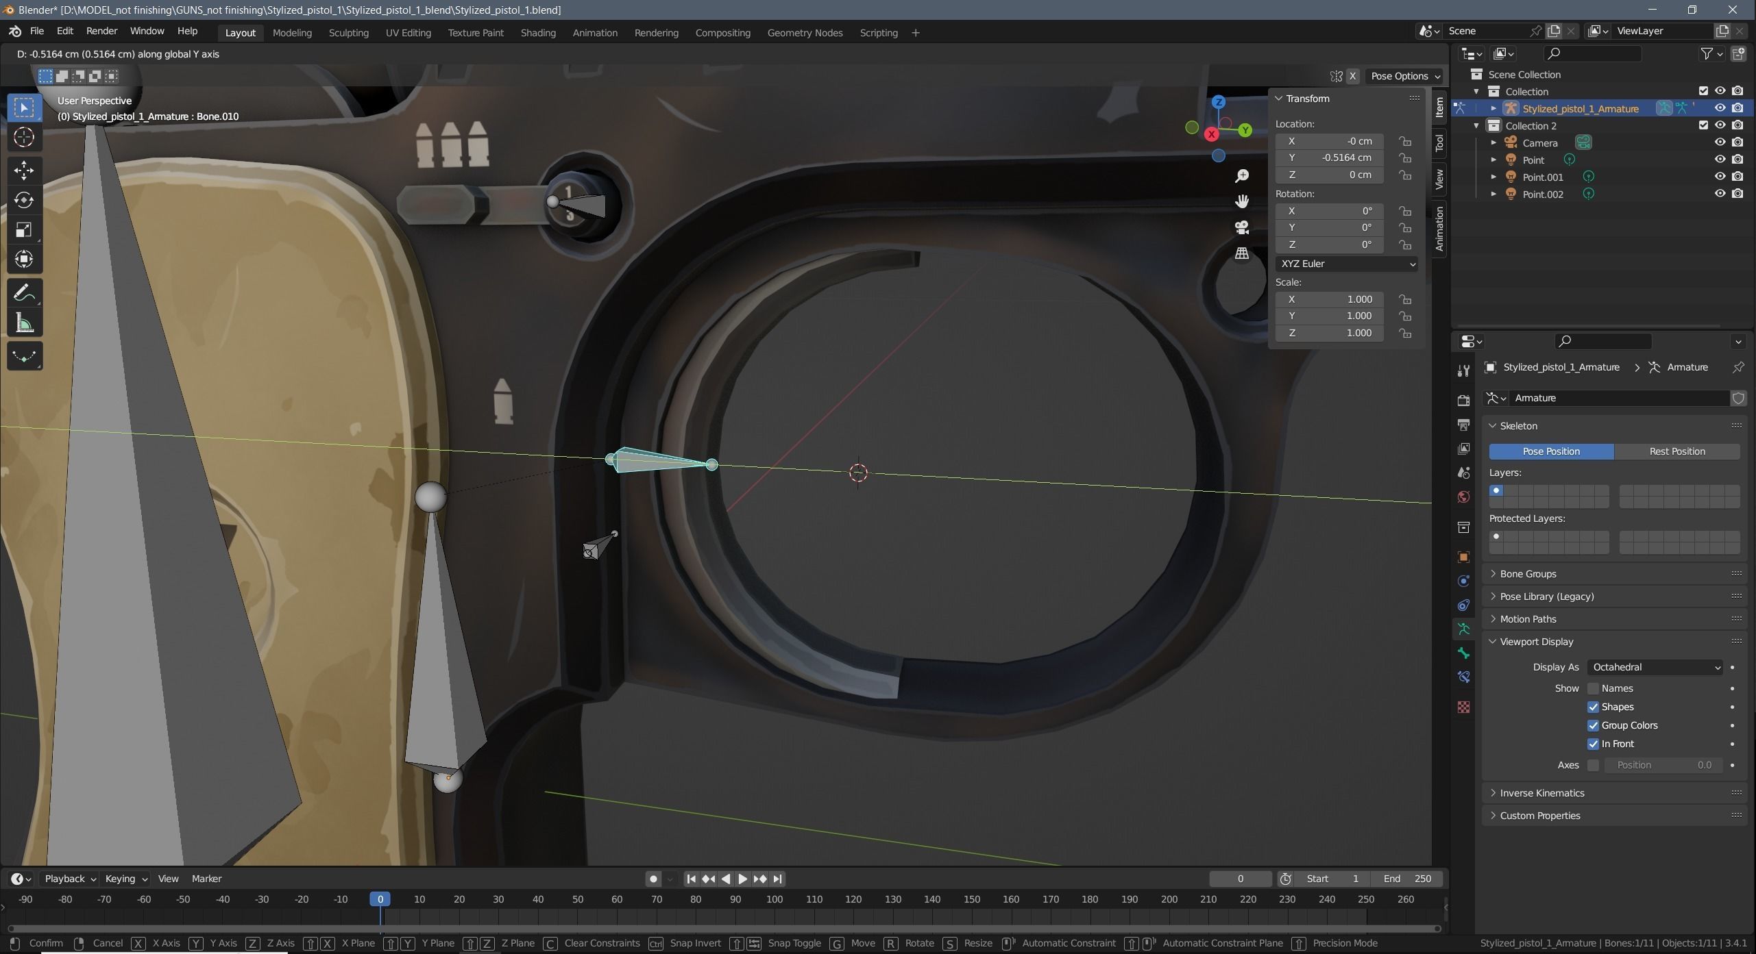Open the Display As Octahedral dropdown
The image size is (1756, 954).
pyautogui.click(x=1655, y=667)
